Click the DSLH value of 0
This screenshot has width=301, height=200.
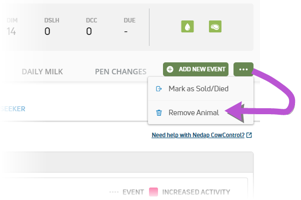coord(47,31)
